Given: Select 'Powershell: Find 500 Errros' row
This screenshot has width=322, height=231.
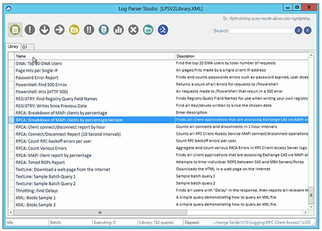Looking at the screenshot, I should pos(41,85).
